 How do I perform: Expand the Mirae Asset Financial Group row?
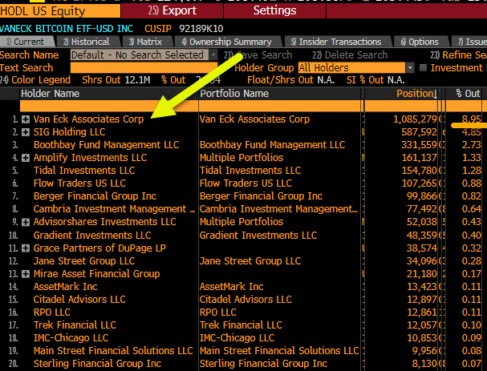(26, 274)
